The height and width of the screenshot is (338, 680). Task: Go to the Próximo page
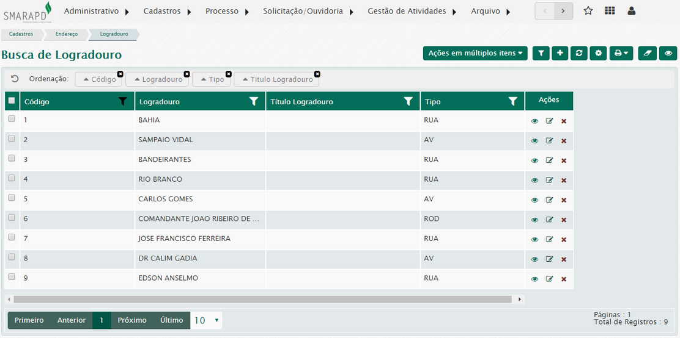132,320
